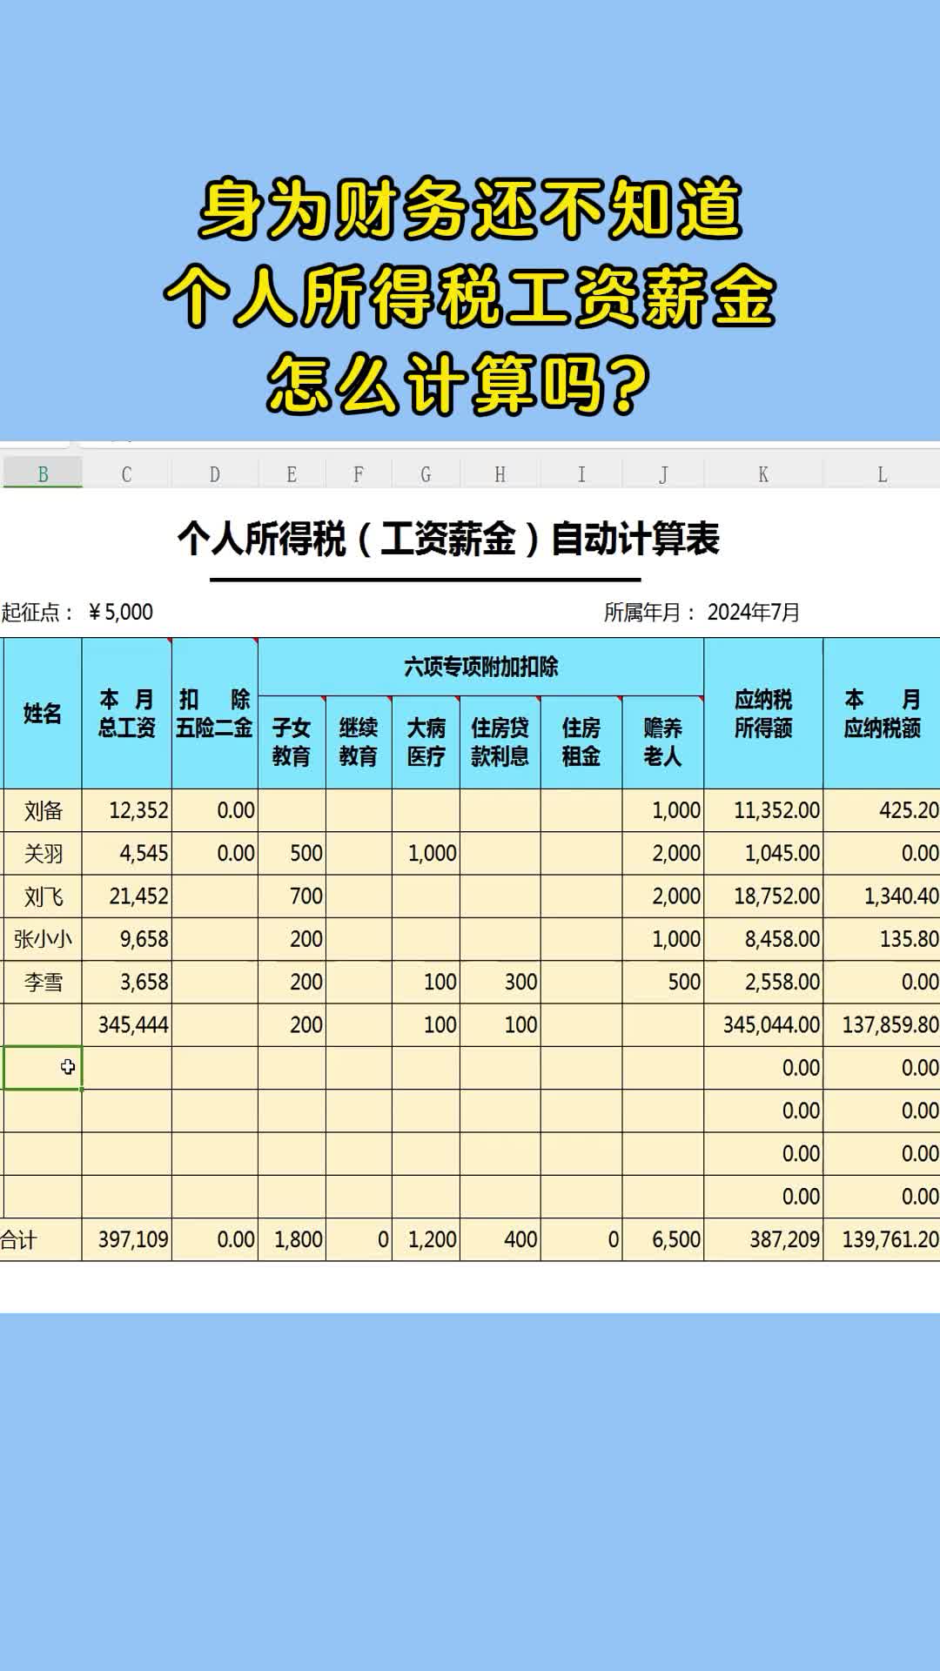Select taxable income cell 18,752.00
940x1671 pixels.
(763, 896)
